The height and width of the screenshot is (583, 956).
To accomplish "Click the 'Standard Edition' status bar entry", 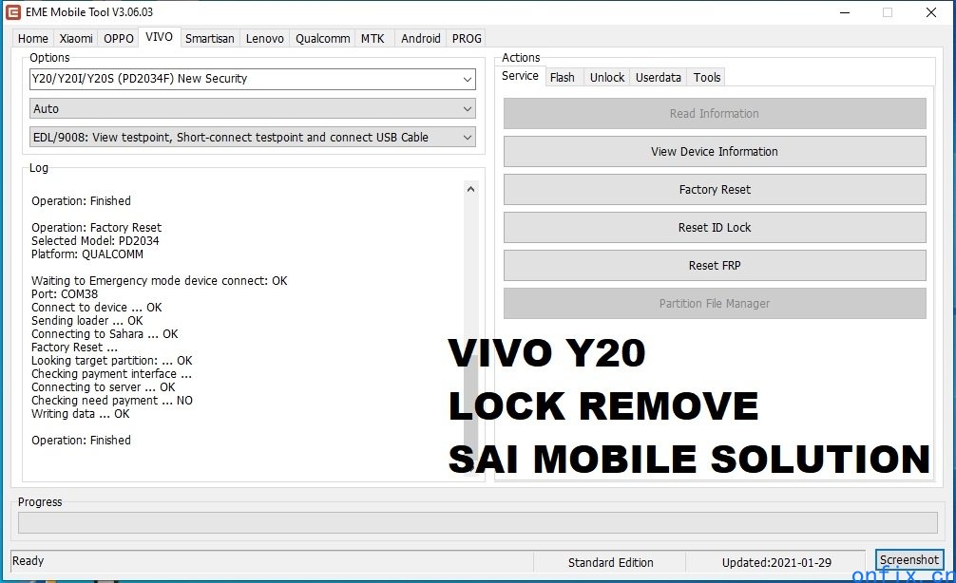I will [x=610, y=563].
